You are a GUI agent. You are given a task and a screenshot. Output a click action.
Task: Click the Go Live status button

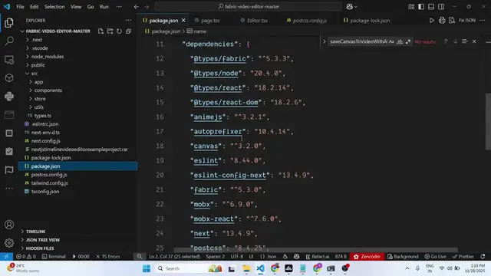(435, 257)
